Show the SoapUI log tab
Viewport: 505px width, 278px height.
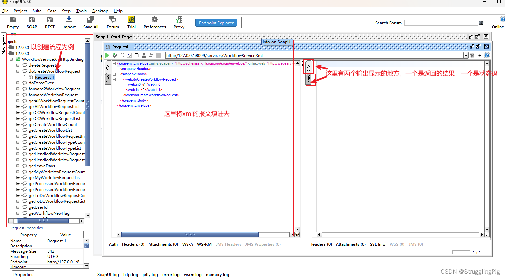108,274
